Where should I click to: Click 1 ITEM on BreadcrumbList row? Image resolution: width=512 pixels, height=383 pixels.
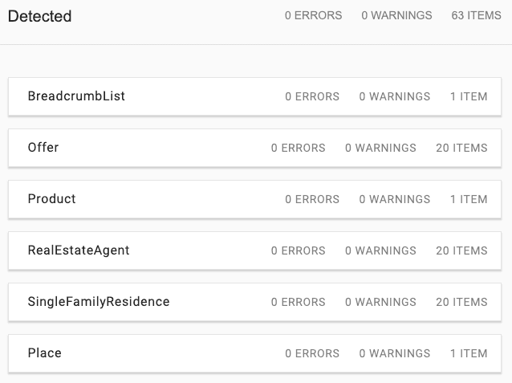coord(469,96)
